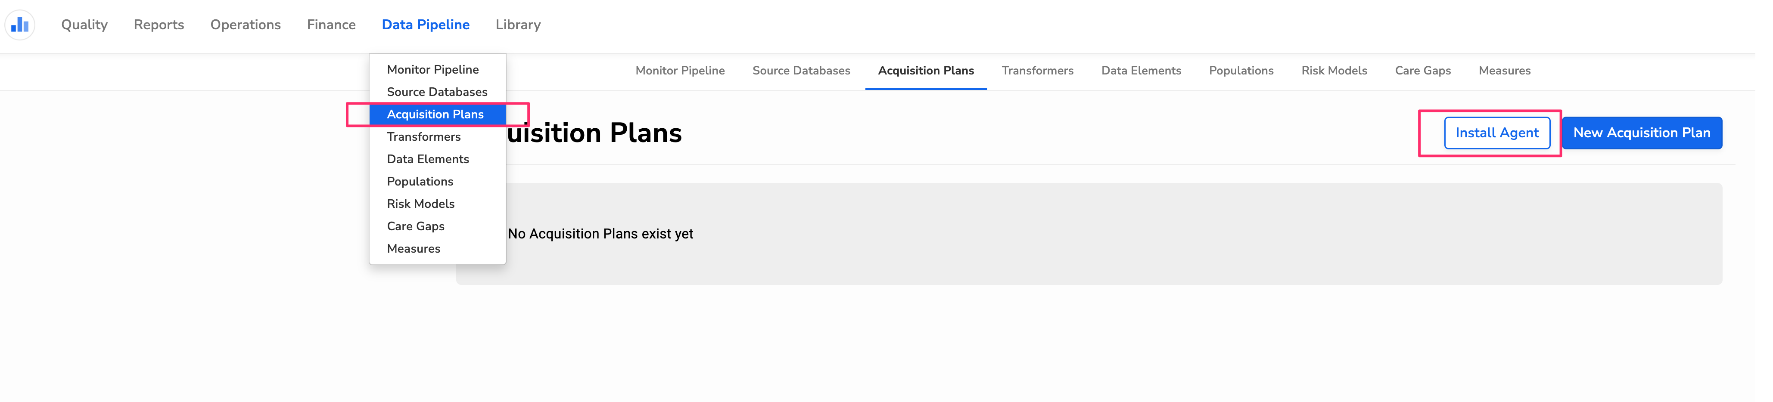
Task: Pick Transformers from the dropdown menu
Action: tap(424, 137)
